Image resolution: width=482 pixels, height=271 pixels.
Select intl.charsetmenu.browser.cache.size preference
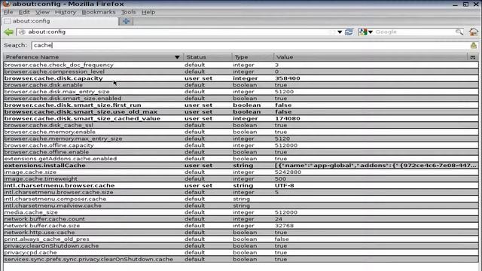[241, 193]
